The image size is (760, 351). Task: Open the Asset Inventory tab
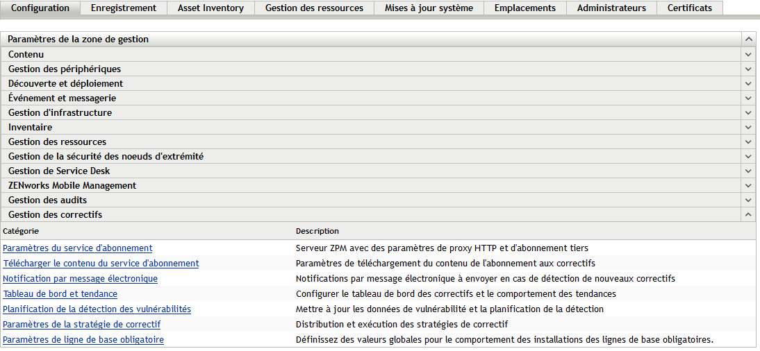pyautogui.click(x=210, y=8)
